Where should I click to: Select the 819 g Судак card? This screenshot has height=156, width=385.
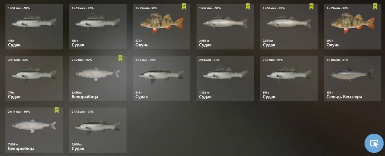coord(162,78)
